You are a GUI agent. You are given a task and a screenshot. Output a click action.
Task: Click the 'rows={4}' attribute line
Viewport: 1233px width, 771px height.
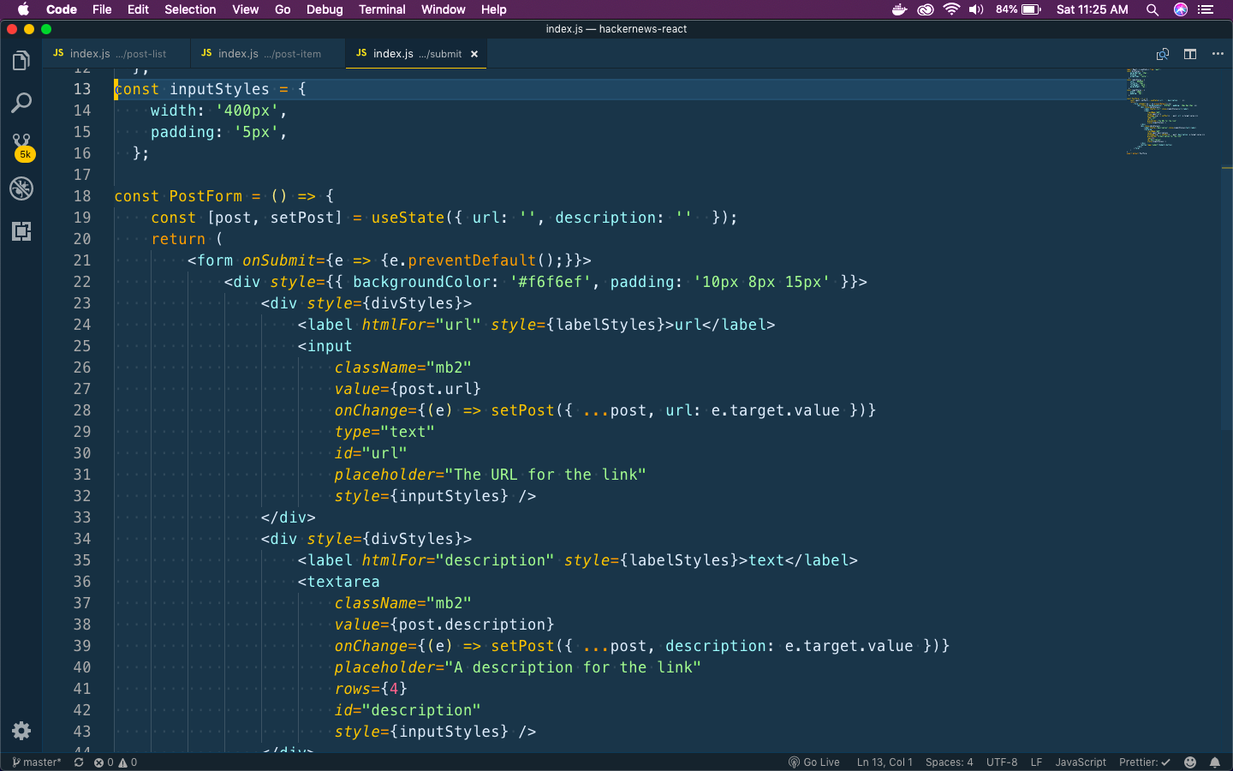(x=371, y=689)
